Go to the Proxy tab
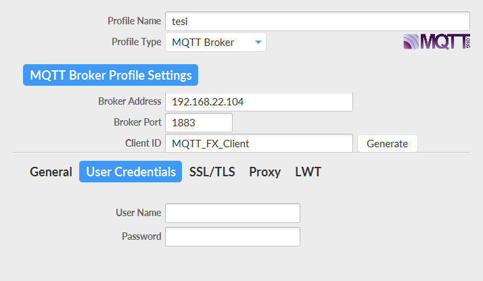This screenshot has width=483, height=281. tap(265, 172)
